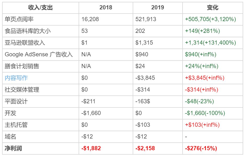
Task: Select the 2018 column header
Action: click(106, 8)
